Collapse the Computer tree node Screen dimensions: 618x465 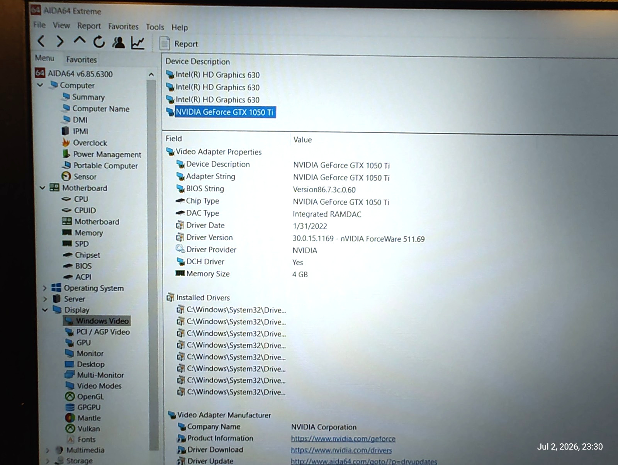click(x=40, y=85)
